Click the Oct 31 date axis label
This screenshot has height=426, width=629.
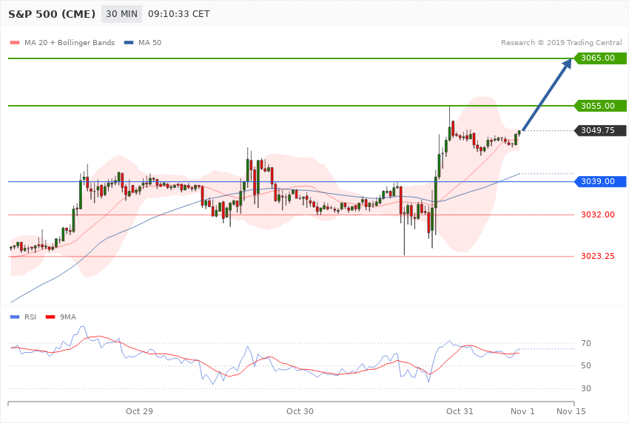pos(460,411)
